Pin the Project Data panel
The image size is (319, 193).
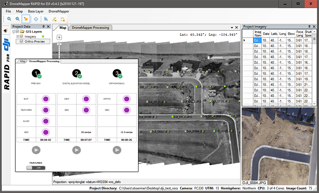click(x=44, y=26)
